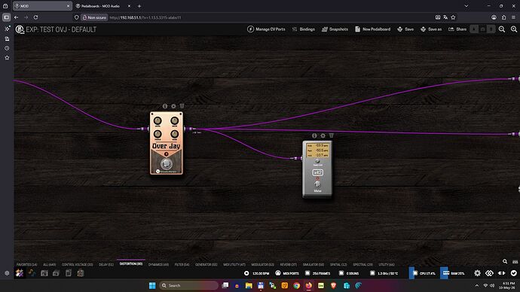Viewport: 520px width, 292px height.
Task: Select the Favorites plugin category
Action: click(27, 264)
